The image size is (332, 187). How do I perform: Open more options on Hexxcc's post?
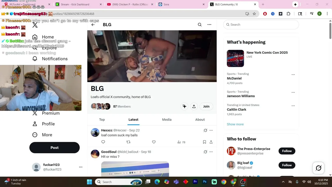[x=211, y=130]
